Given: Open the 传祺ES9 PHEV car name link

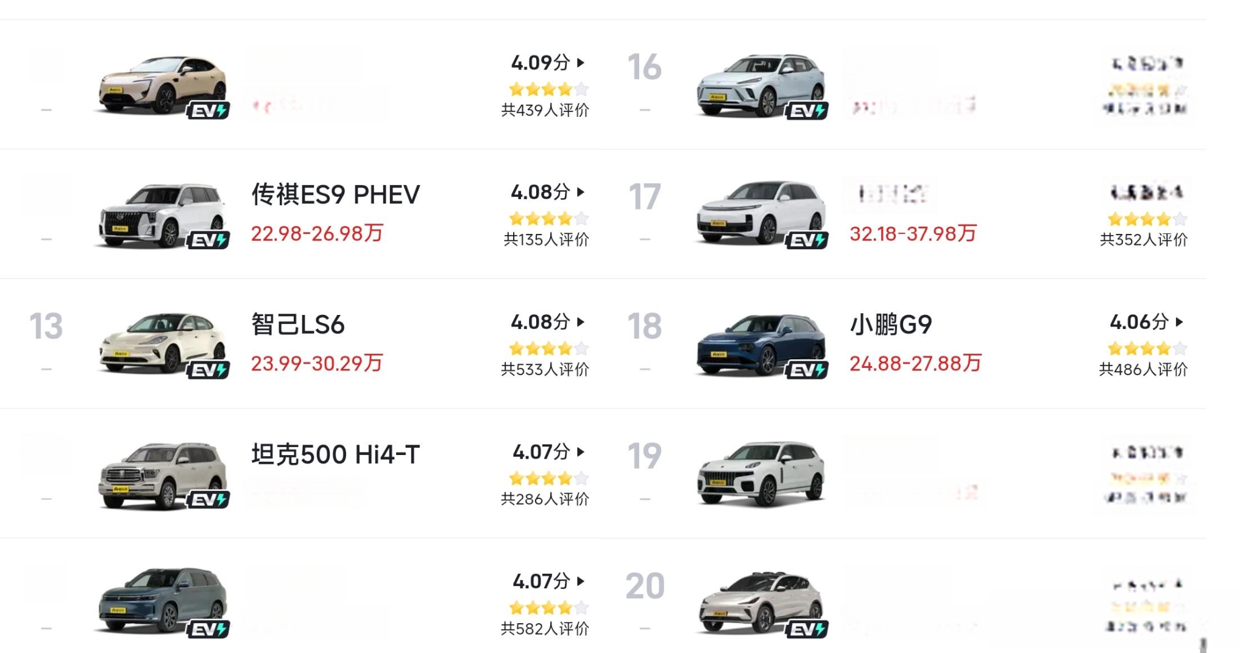Looking at the screenshot, I should pyautogui.click(x=336, y=195).
